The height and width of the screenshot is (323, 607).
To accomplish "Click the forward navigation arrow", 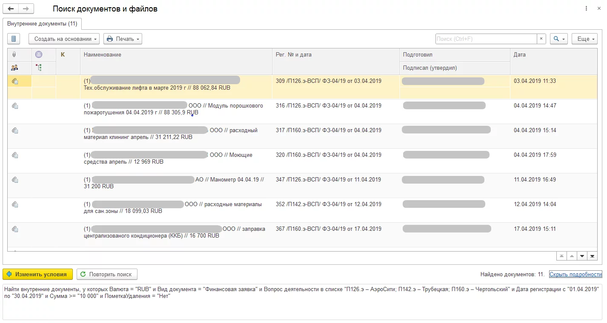I will pyautogui.click(x=26, y=8).
